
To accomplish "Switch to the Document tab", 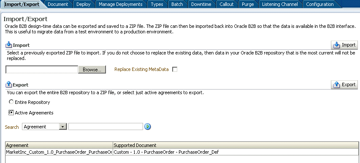I will [58, 4].
